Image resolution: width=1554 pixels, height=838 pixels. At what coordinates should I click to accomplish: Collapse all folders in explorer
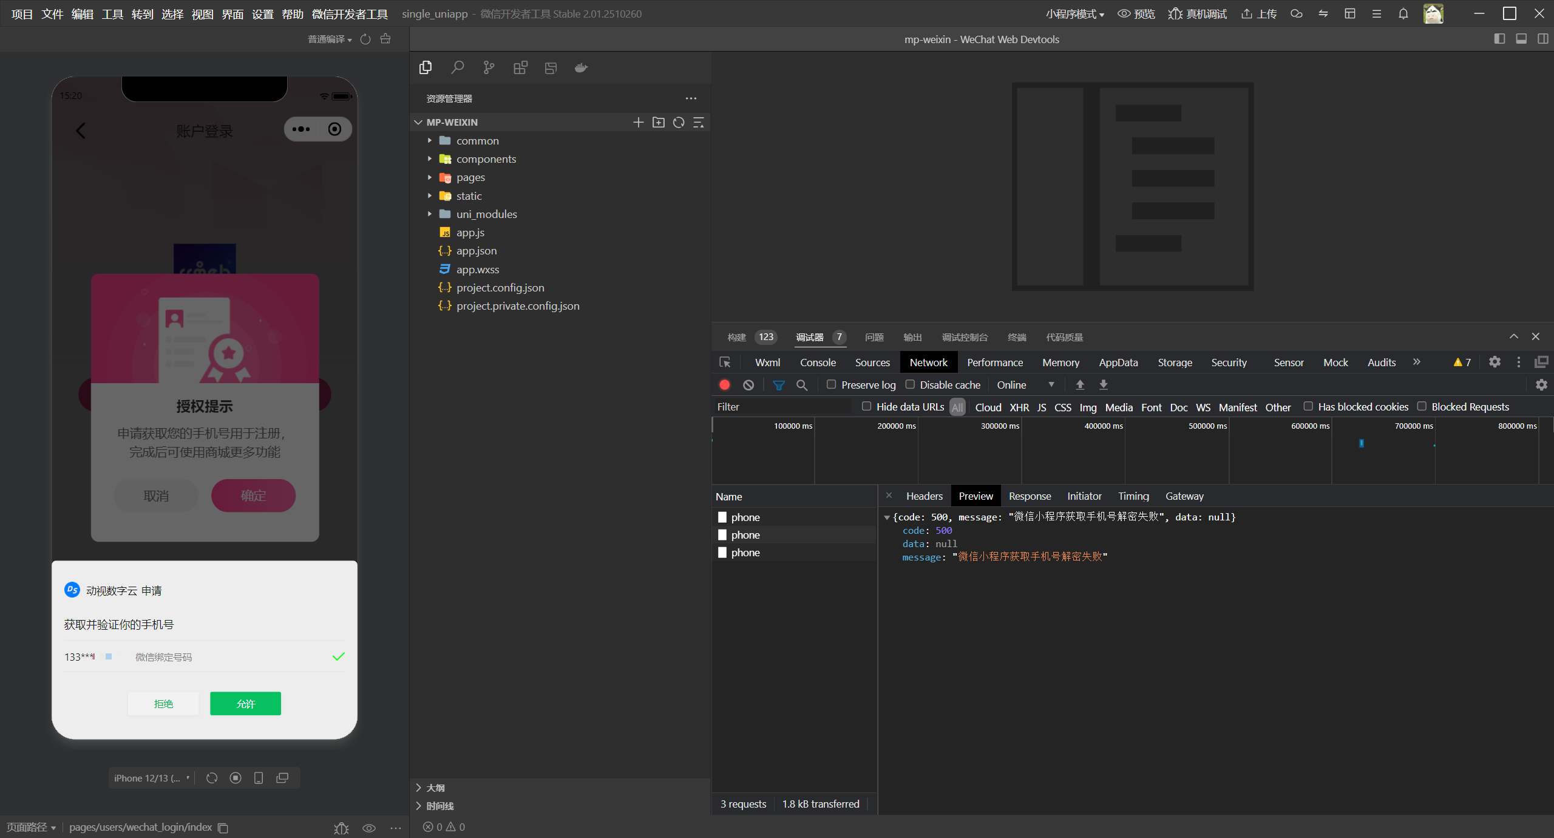tap(699, 123)
